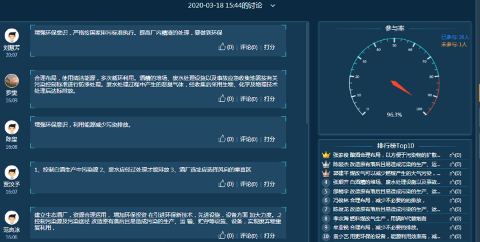Click the silver crown in rank two
Viewport: 480px width, 242px height.
coord(326,164)
